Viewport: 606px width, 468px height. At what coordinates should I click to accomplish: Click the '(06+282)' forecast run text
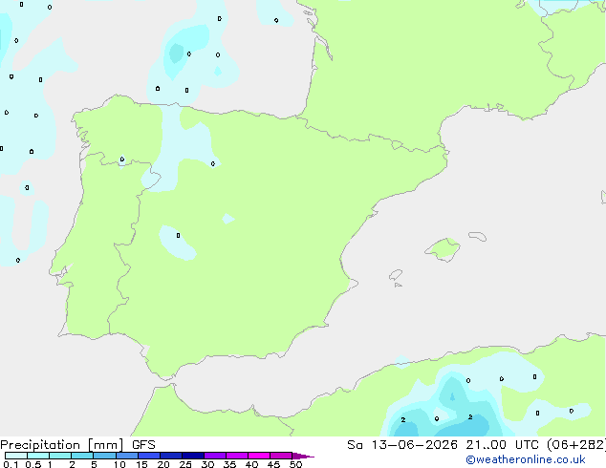576,445
